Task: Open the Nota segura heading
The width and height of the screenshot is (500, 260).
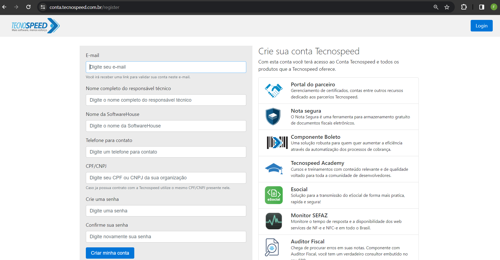Action: click(x=306, y=111)
